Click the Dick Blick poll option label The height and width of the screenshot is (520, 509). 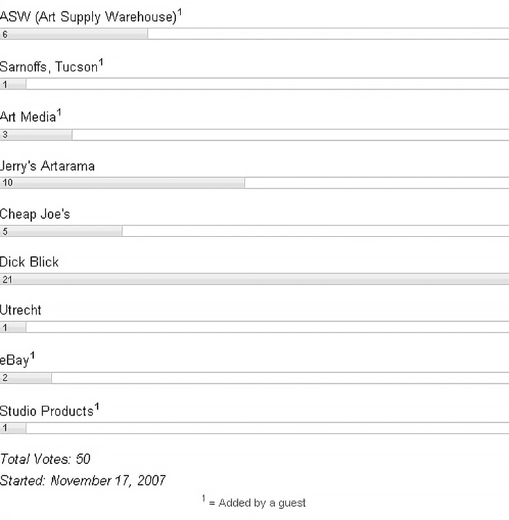point(29,262)
